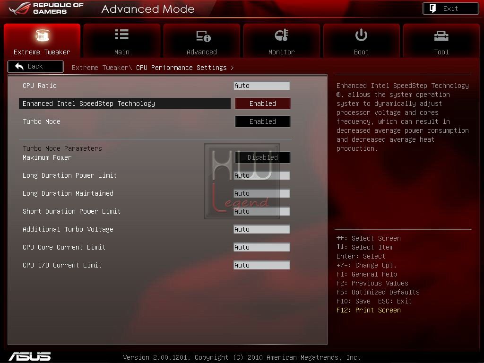Toggle Enhanced Intel SpeedStep Enabled option
This screenshot has width=484, height=363.
(x=263, y=104)
